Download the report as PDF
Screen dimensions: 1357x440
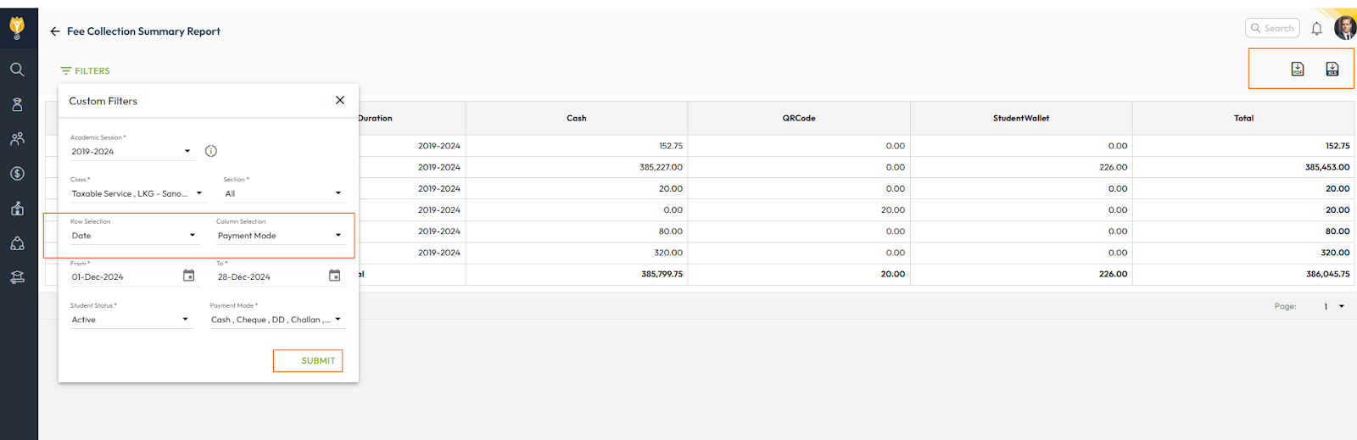1297,70
